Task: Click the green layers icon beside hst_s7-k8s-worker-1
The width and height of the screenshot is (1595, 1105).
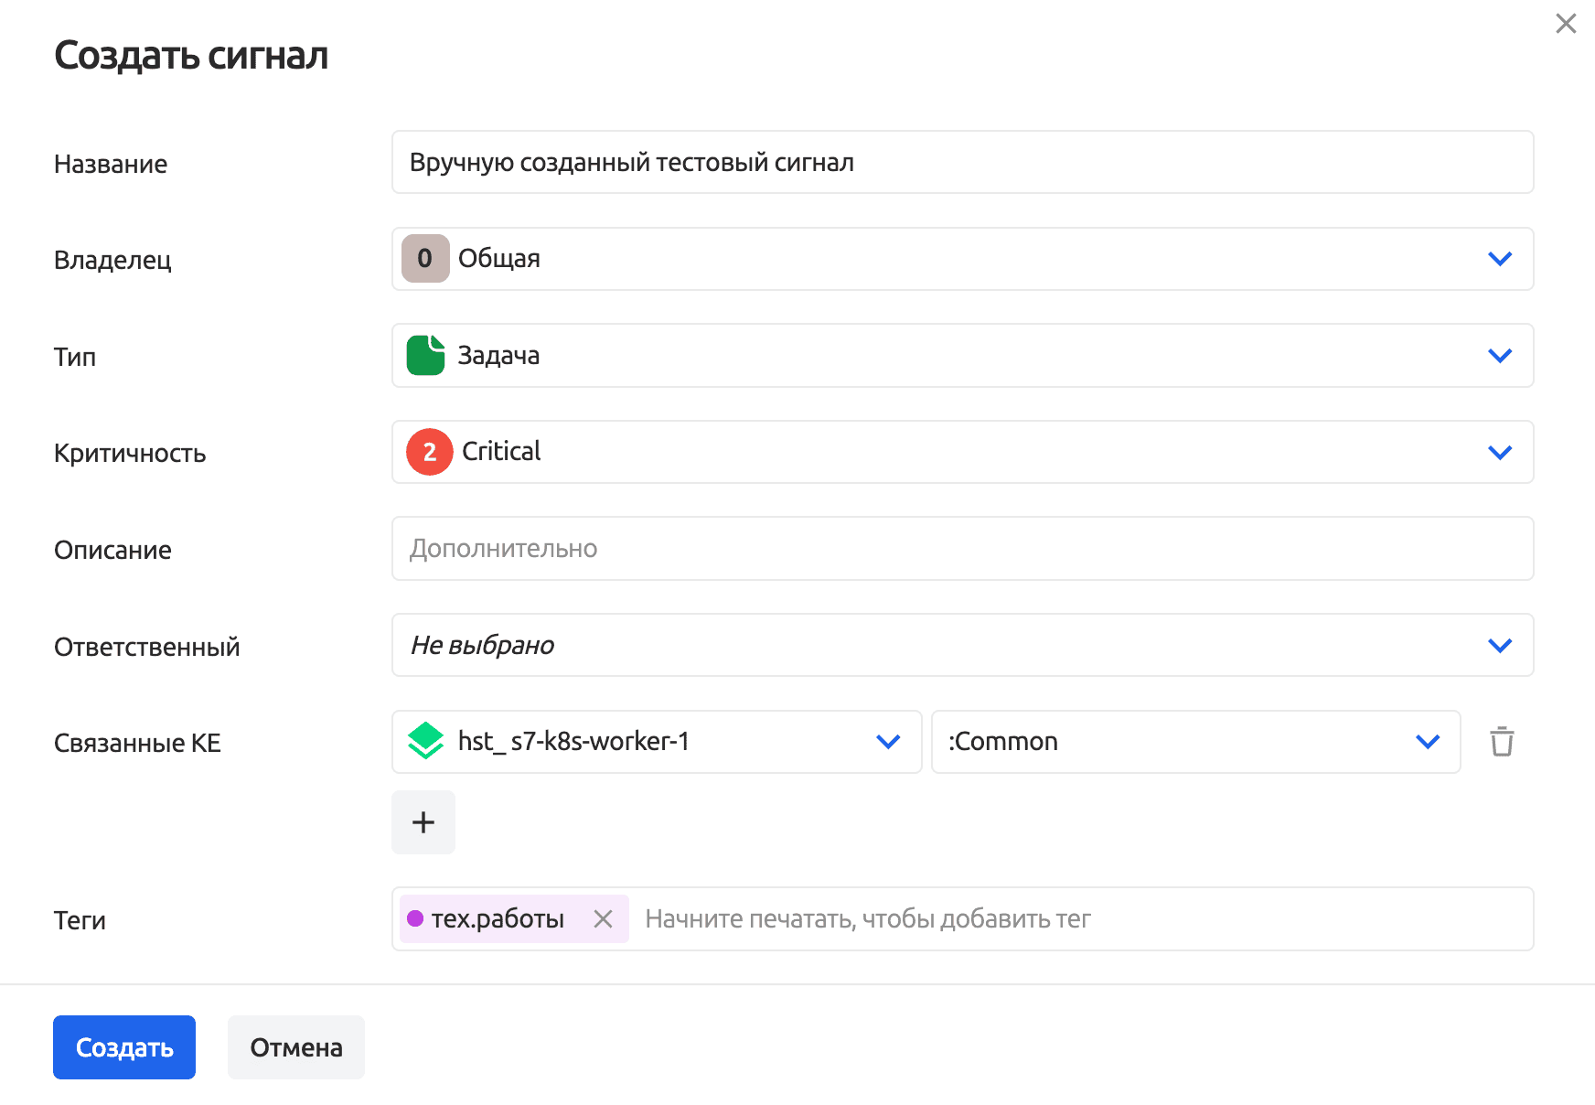Action: click(425, 742)
